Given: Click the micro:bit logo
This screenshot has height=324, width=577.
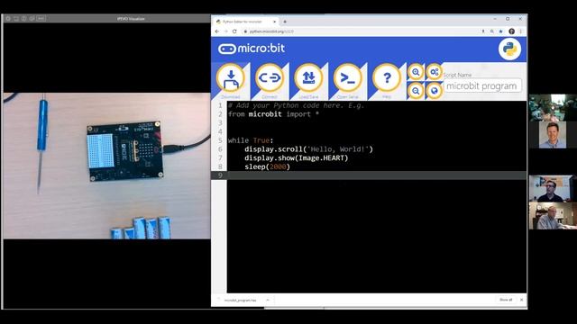Looking at the screenshot, I should click(x=252, y=49).
